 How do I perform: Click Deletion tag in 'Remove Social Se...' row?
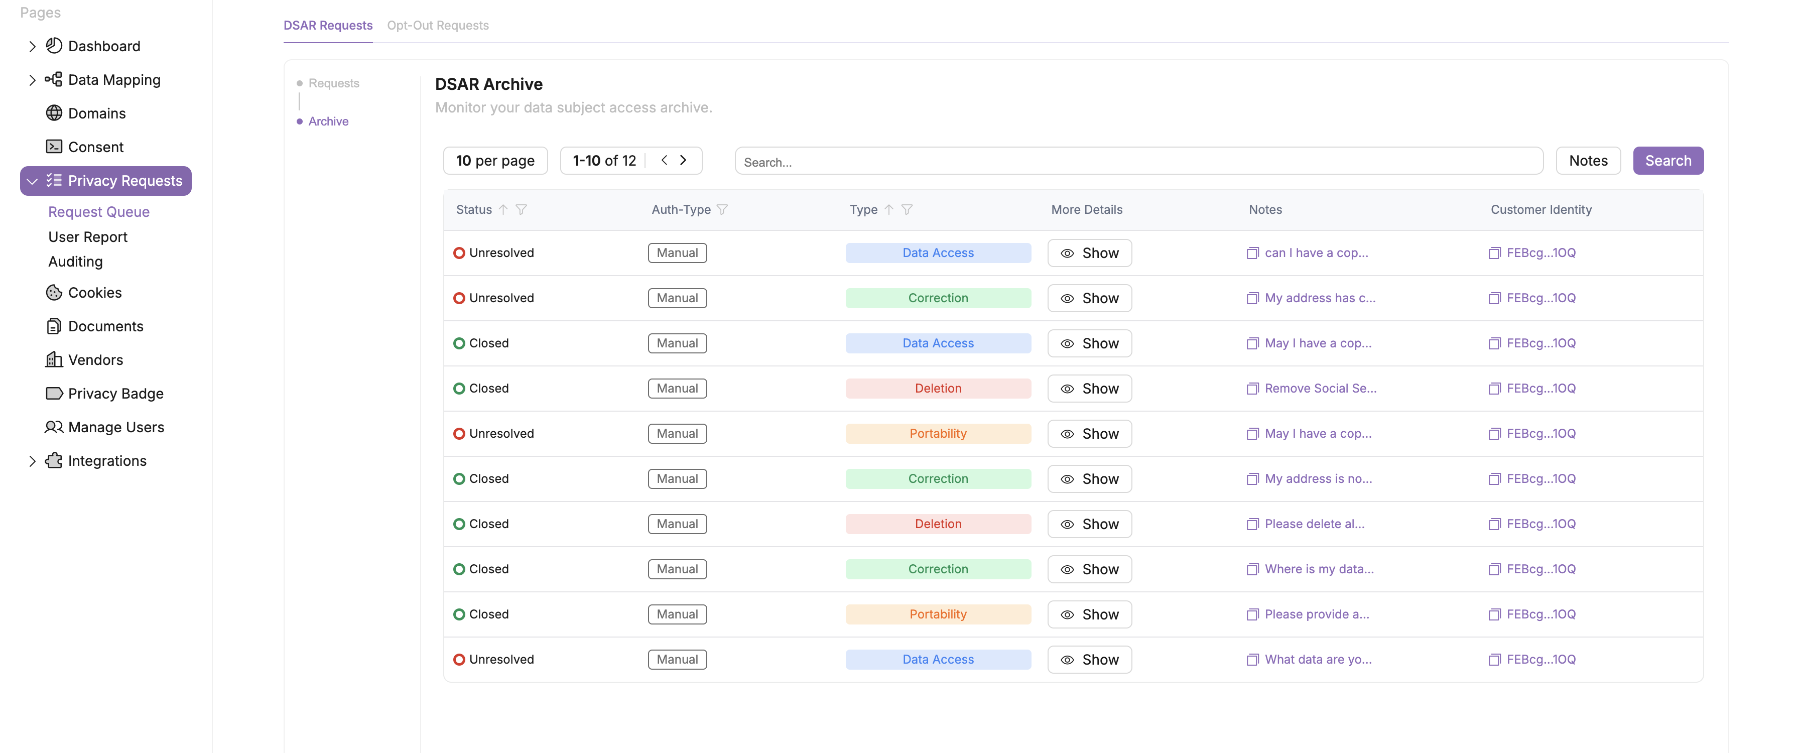coord(938,388)
